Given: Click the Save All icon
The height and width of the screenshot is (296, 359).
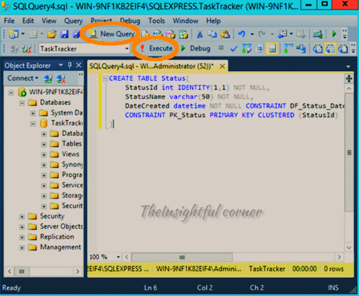Looking at the screenshot, I should pyautogui.click(x=76, y=34).
